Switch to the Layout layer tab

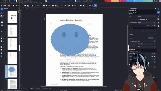coord(32,88)
